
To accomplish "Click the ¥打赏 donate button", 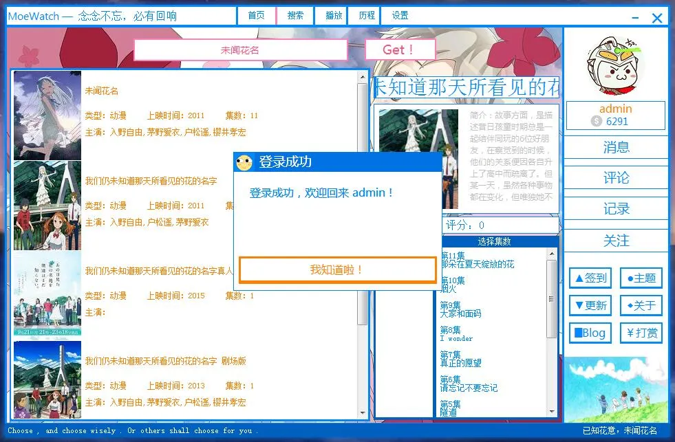I will [641, 333].
